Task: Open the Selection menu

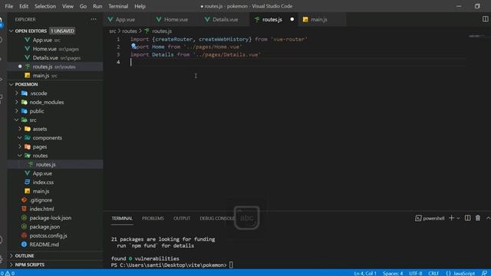Action: point(45,6)
